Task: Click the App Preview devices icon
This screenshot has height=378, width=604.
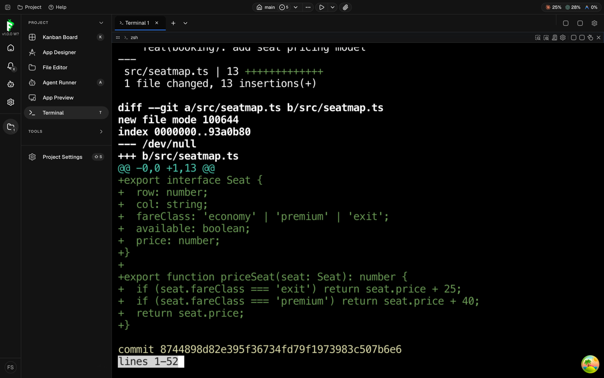Action: (x=32, y=98)
